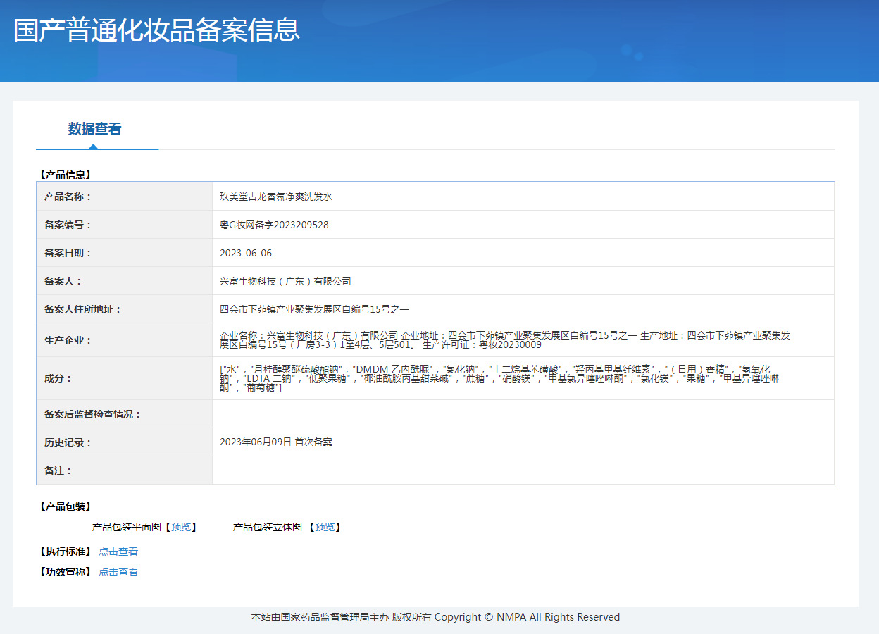Open 点击查看 link next to 功效宣称
This screenshot has height=634, width=879.
tap(118, 572)
